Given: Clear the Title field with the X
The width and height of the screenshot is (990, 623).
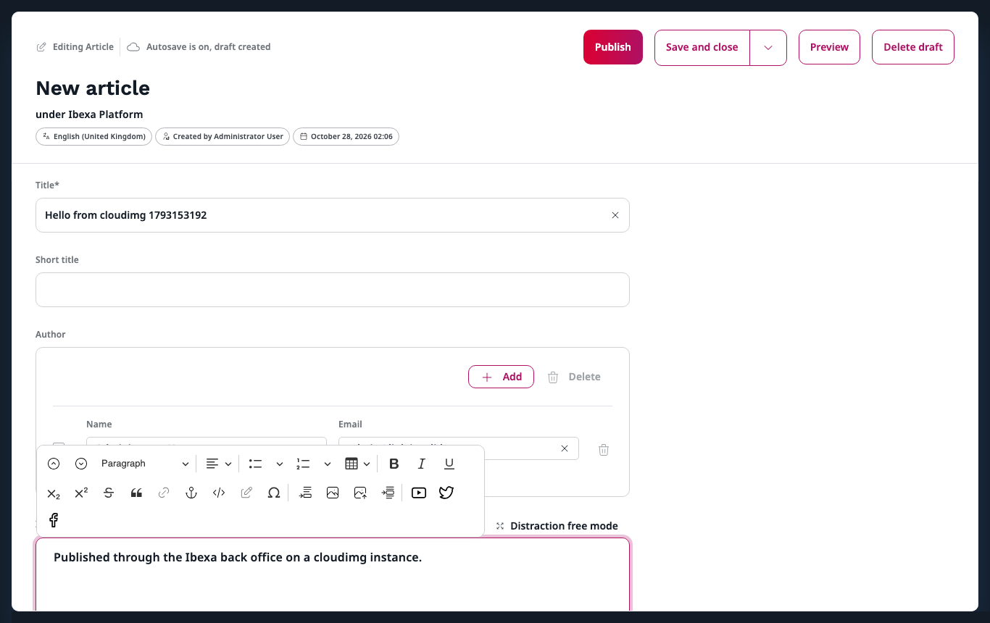Looking at the screenshot, I should coord(615,215).
